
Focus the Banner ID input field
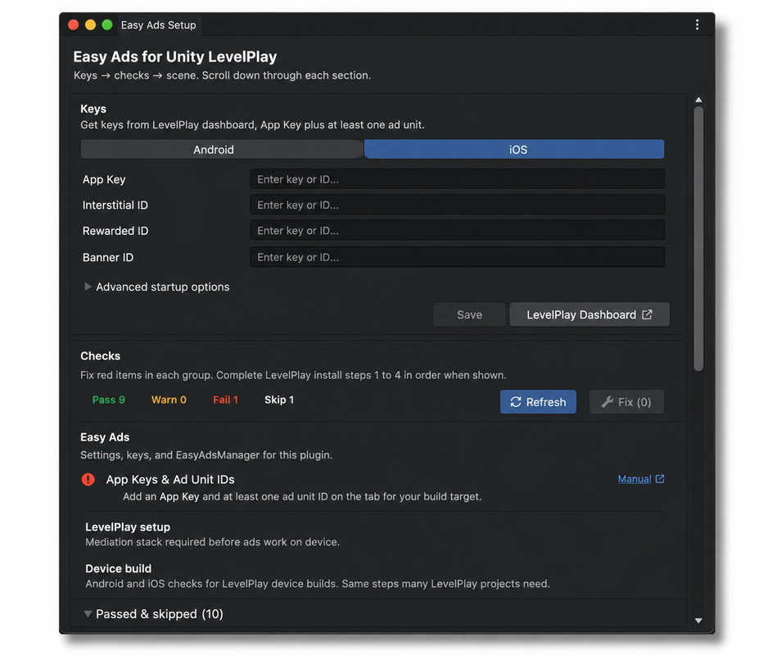(457, 257)
